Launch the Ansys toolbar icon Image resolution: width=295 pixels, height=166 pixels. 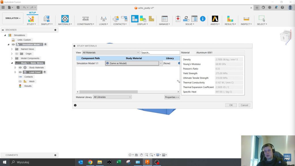pos(215,19)
